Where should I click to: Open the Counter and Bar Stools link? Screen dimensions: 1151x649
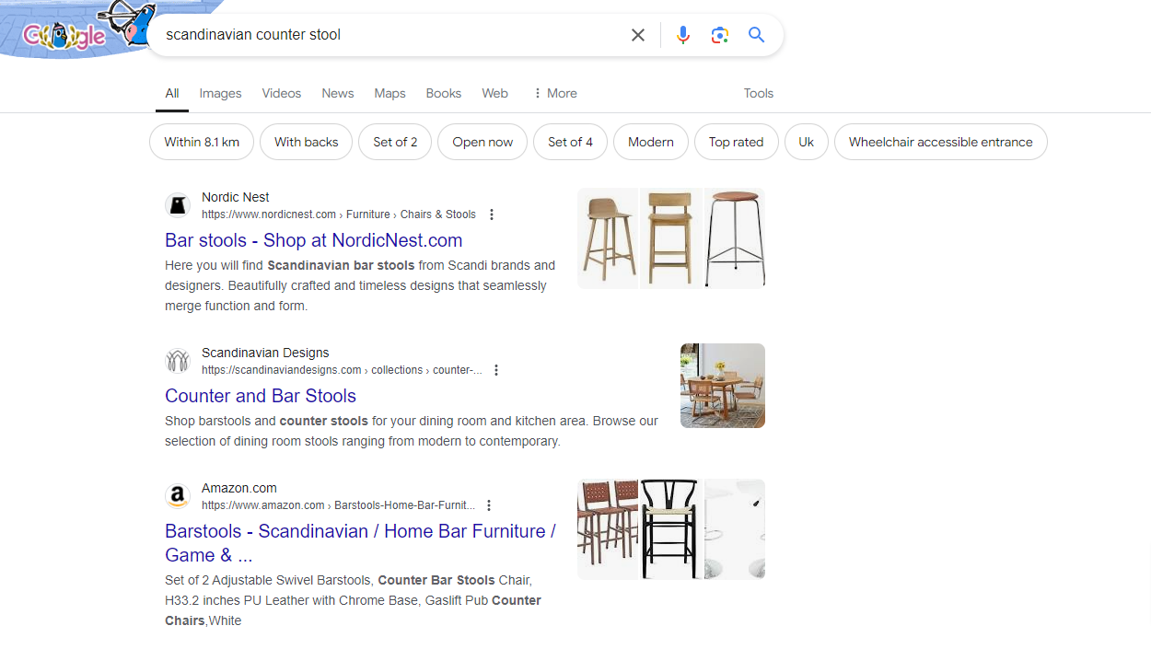(x=261, y=396)
